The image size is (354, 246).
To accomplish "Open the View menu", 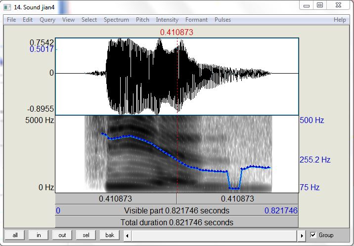I will pos(68,20).
